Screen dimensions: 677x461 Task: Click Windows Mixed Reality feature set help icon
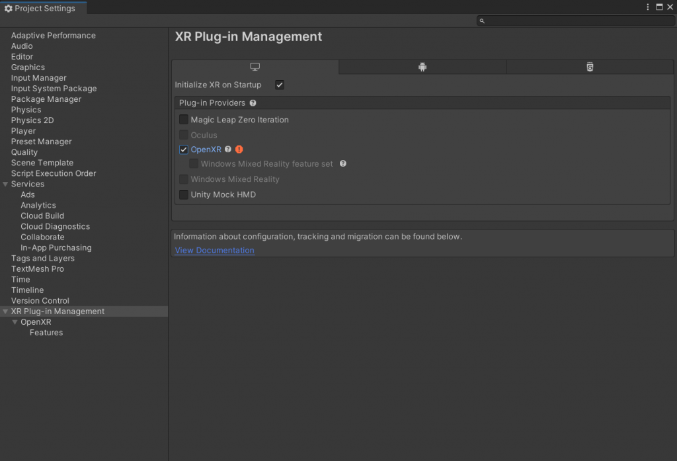click(x=343, y=164)
